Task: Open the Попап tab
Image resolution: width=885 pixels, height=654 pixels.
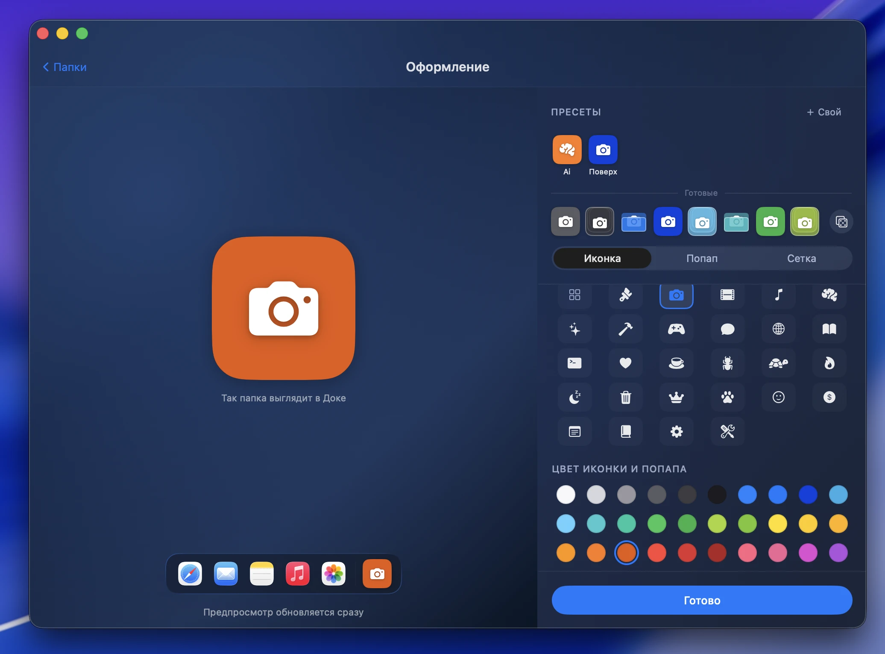Action: point(702,258)
